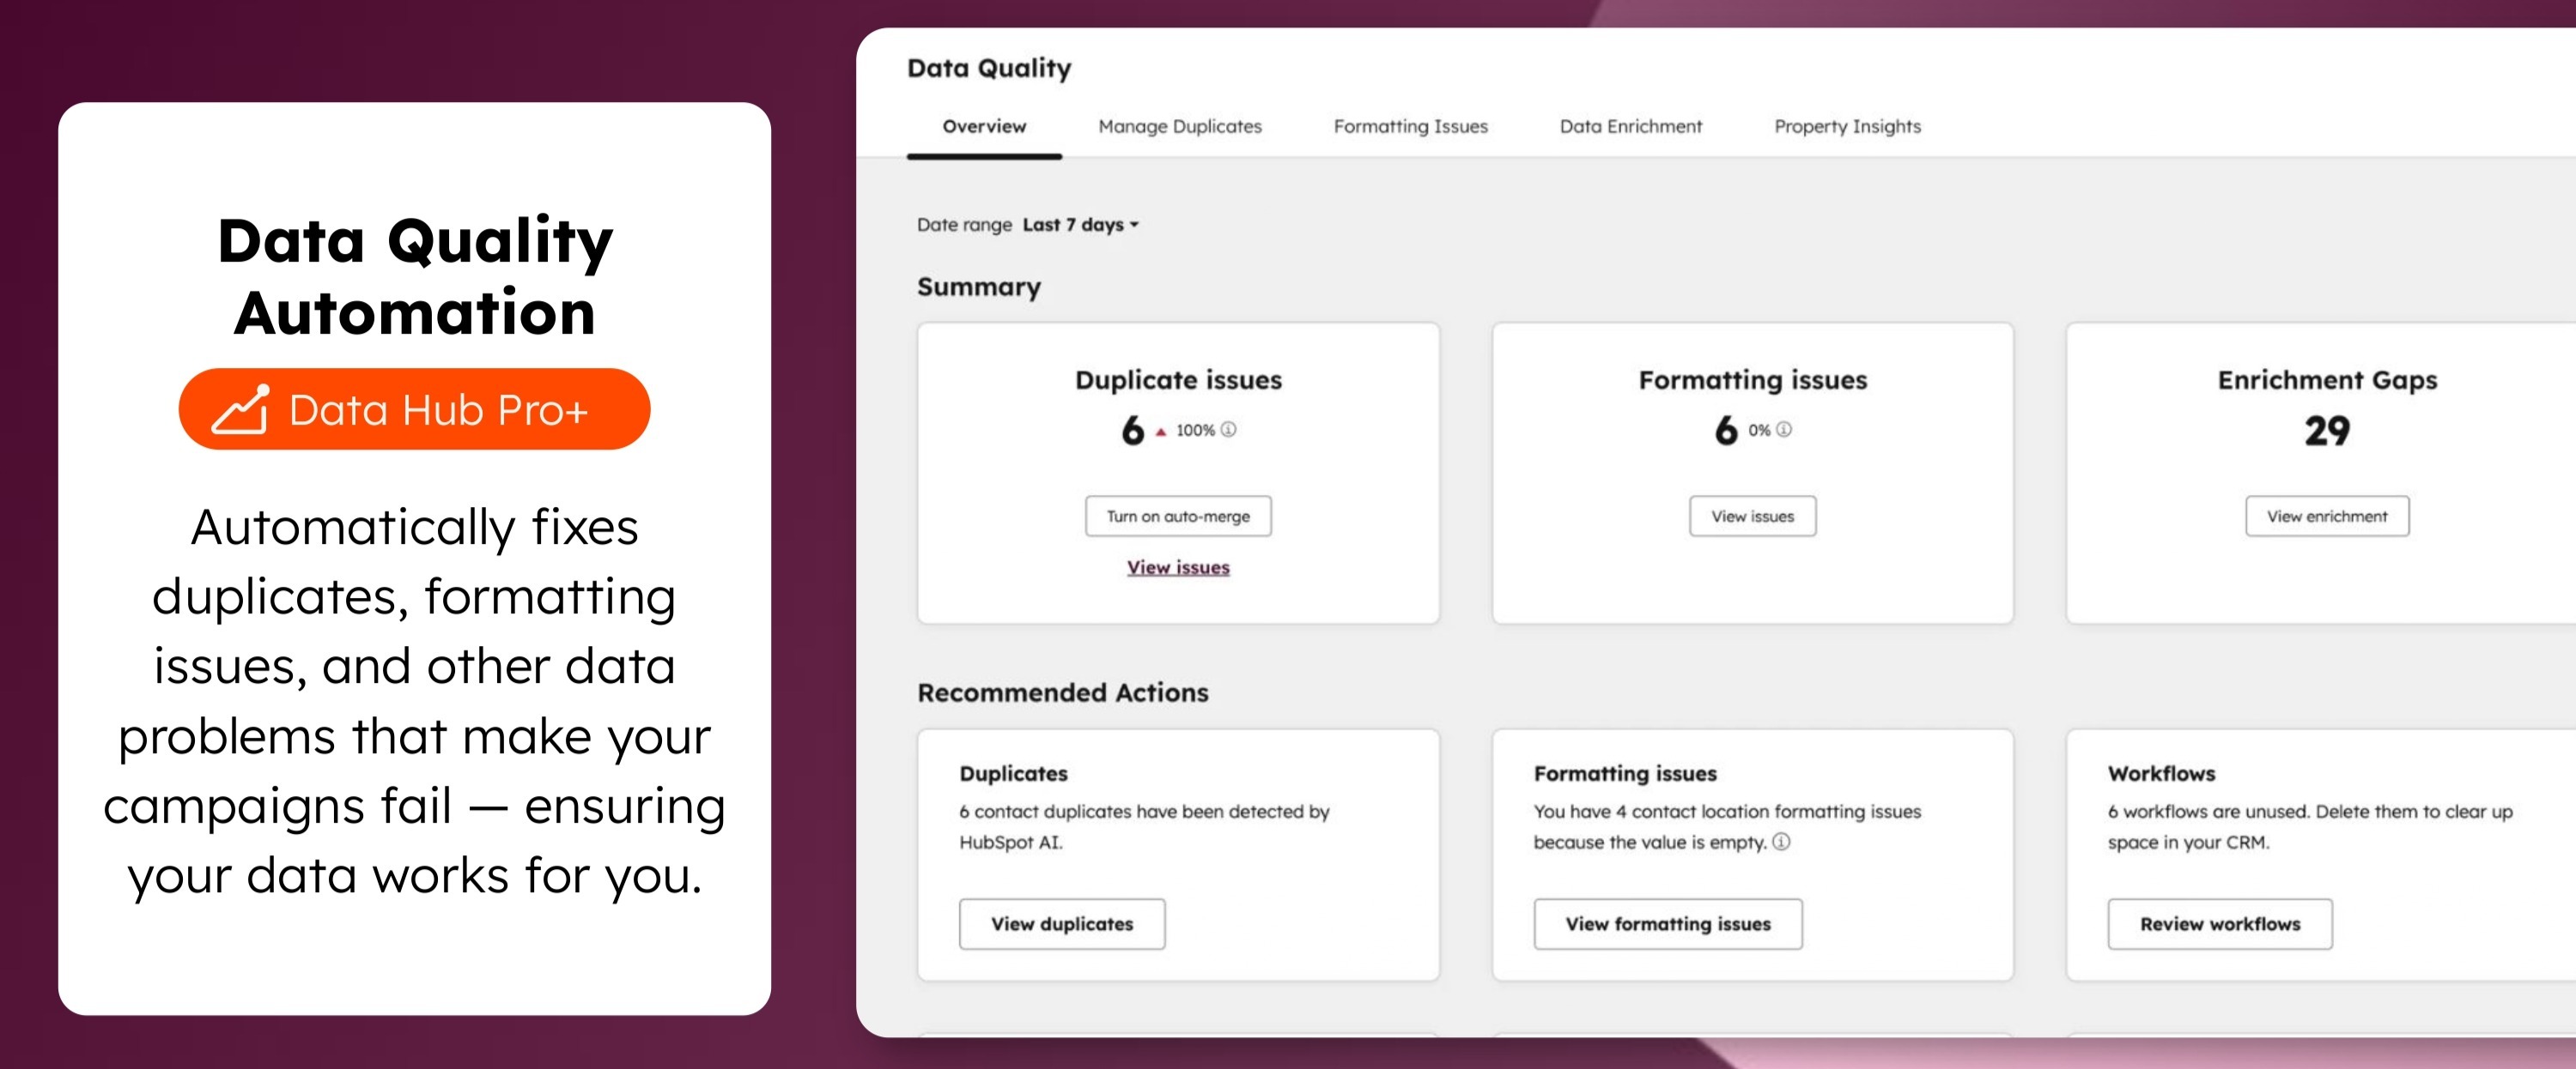
Task: Click the View enrichment button
Action: tap(2326, 516)
